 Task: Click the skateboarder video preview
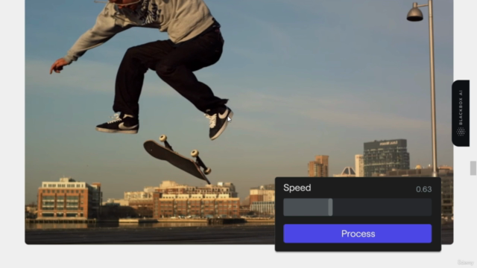[238, 121]
